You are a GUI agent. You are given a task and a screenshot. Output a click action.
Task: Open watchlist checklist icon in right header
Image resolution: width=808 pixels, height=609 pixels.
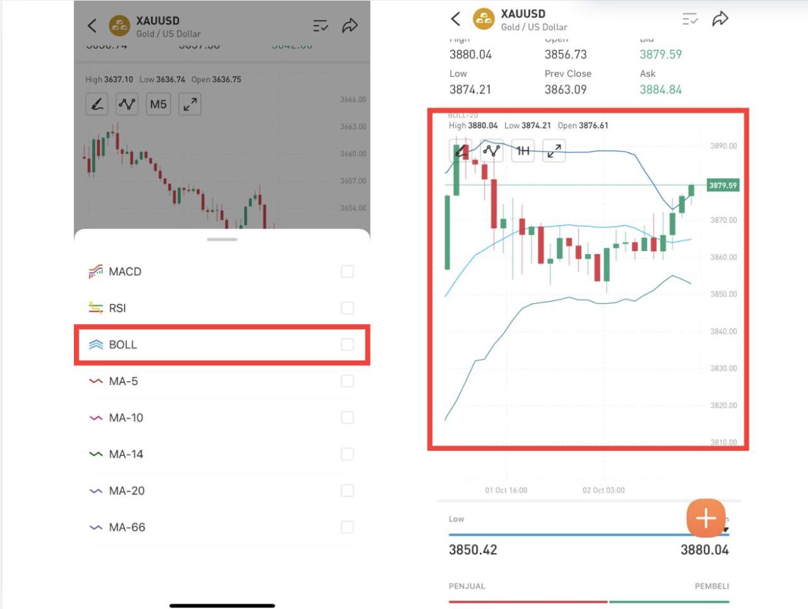coord(690,19)
